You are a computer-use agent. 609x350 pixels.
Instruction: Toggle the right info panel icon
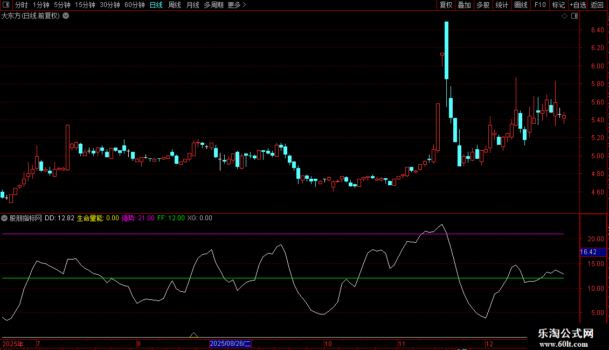575,16
